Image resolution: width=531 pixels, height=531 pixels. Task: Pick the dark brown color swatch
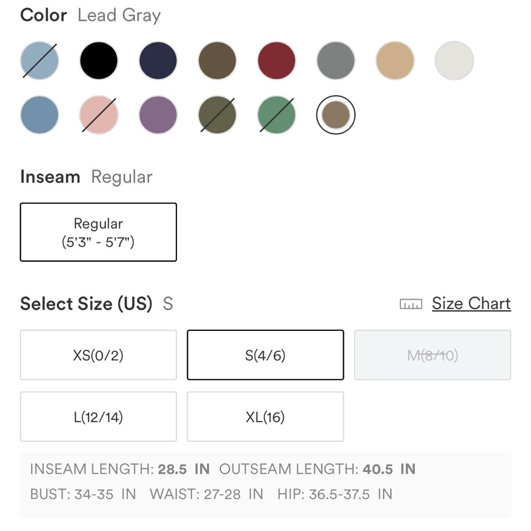click(x=217, y=61)
